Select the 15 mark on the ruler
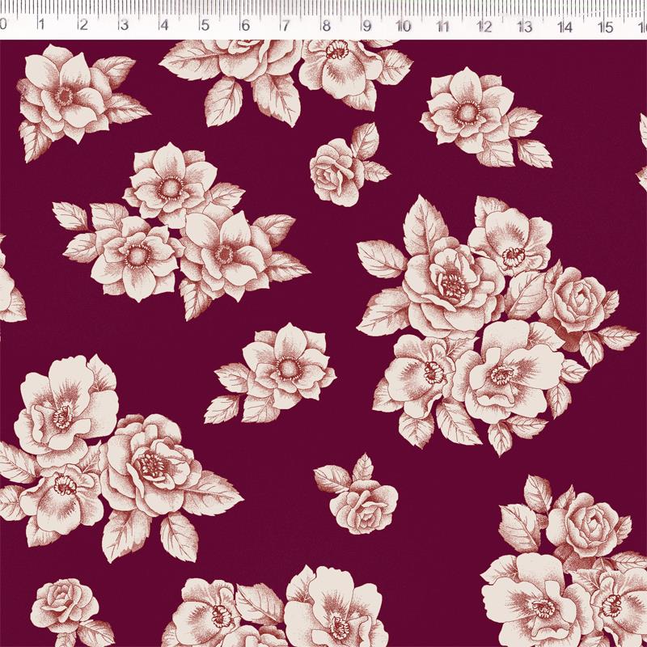This screenshot has width=647, height=647. (x=605, y=26)
